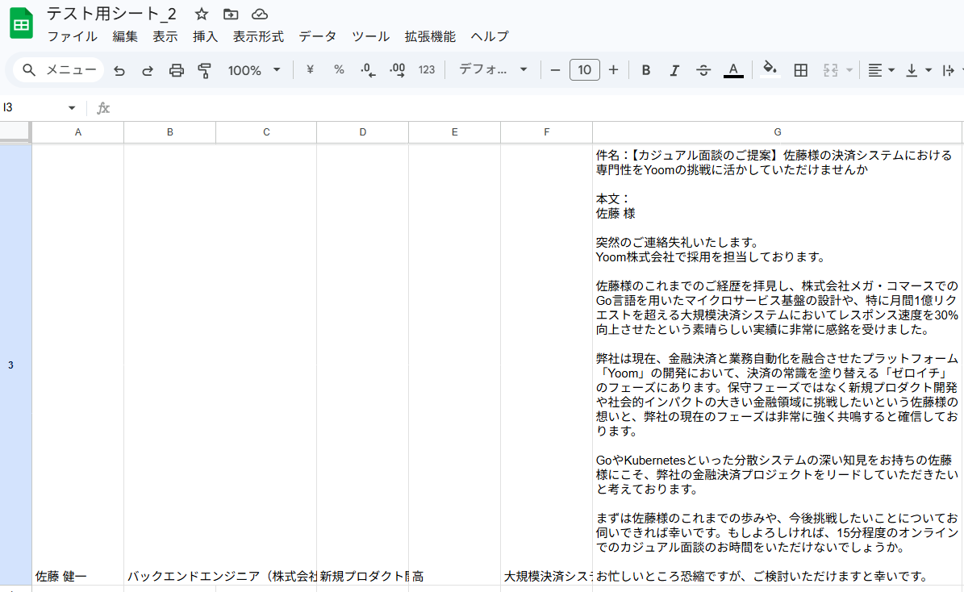Select the cell containing 高

click(x=454, y=365)
